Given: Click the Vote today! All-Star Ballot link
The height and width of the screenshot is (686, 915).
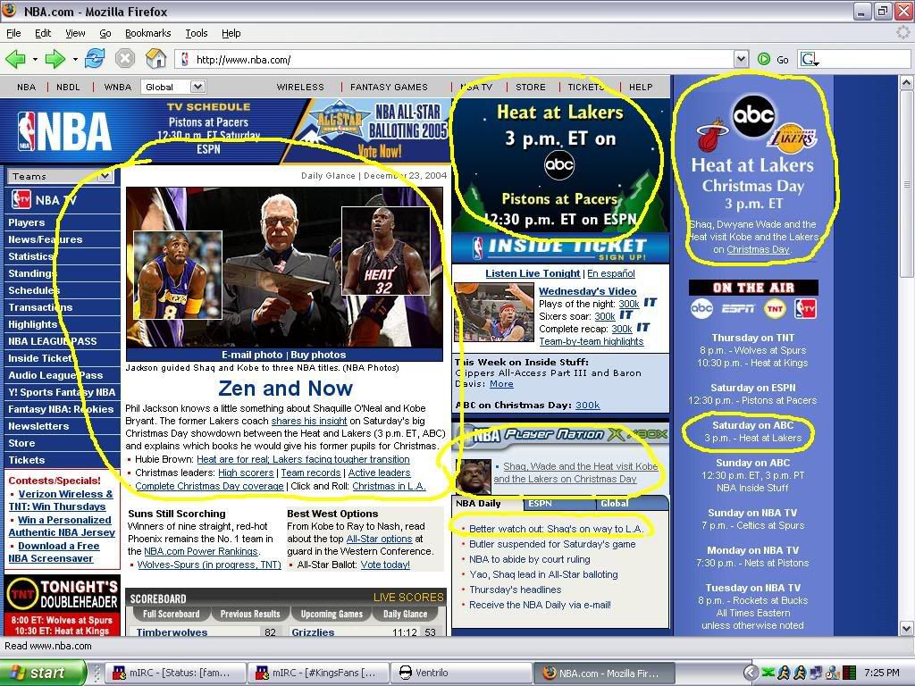Looking at the screenshot, I should coord(385,565).
